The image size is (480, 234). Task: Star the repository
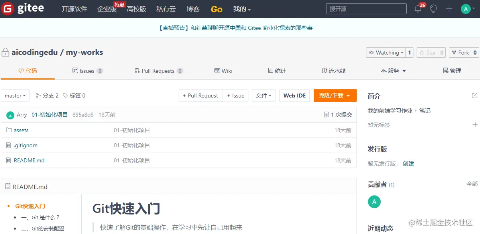click(x=427, y=53)
